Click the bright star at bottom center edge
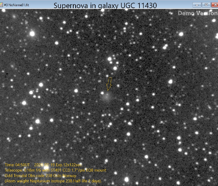 point(127,179)
